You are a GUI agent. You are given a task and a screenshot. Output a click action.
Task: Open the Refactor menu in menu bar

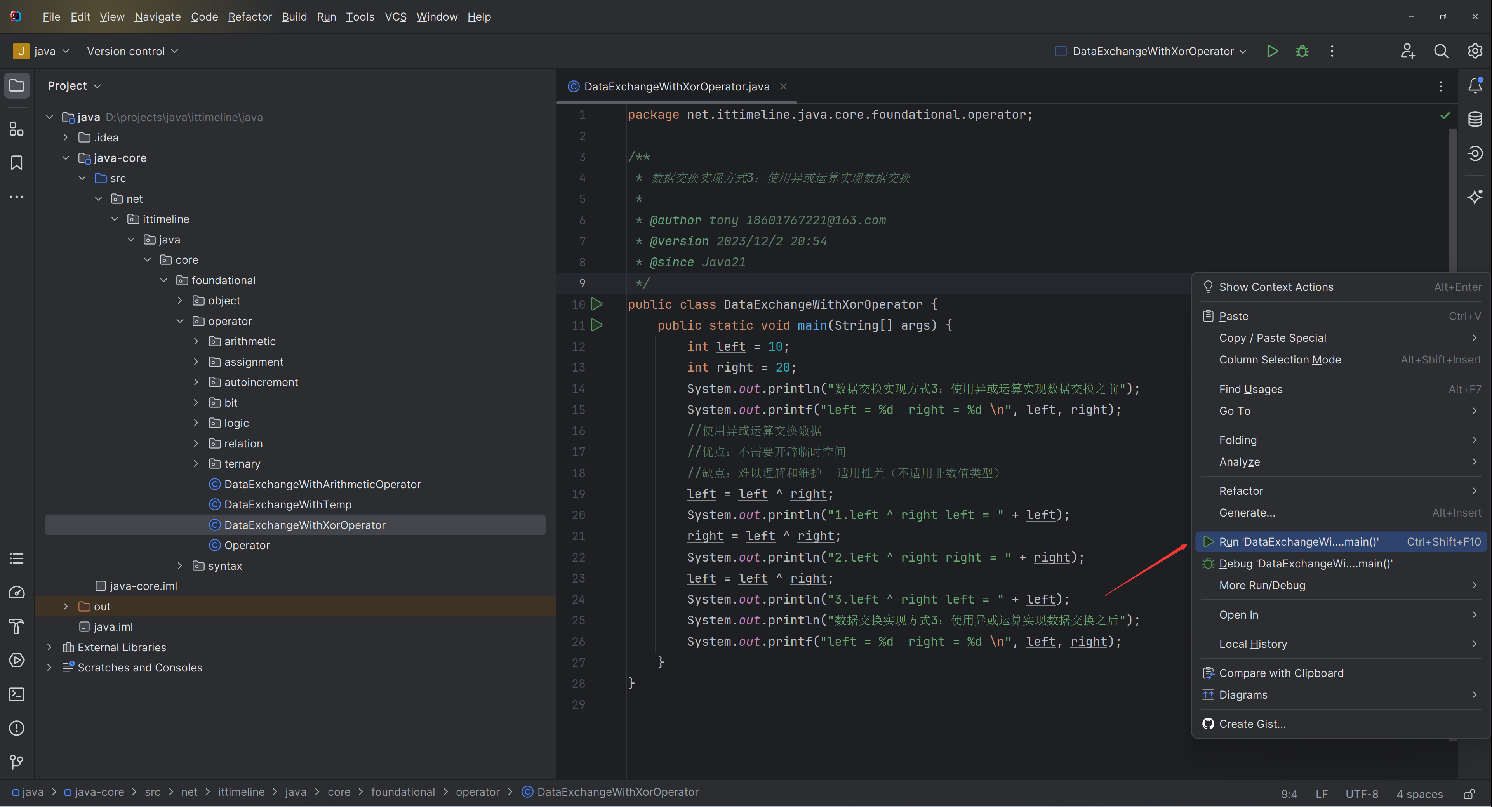point(250,17)
